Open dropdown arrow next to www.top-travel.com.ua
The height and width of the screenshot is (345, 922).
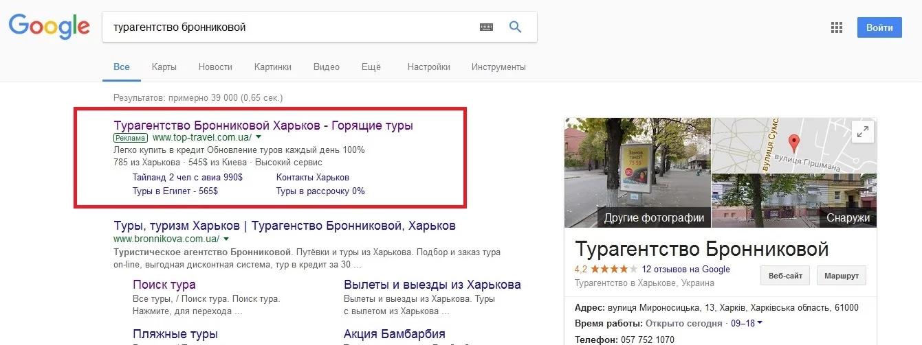coord(259,137)
